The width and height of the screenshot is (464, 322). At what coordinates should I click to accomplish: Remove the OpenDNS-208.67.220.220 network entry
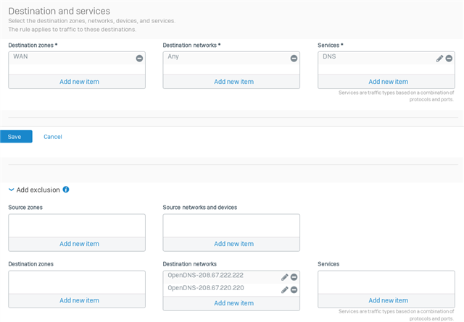click(294, 289)
